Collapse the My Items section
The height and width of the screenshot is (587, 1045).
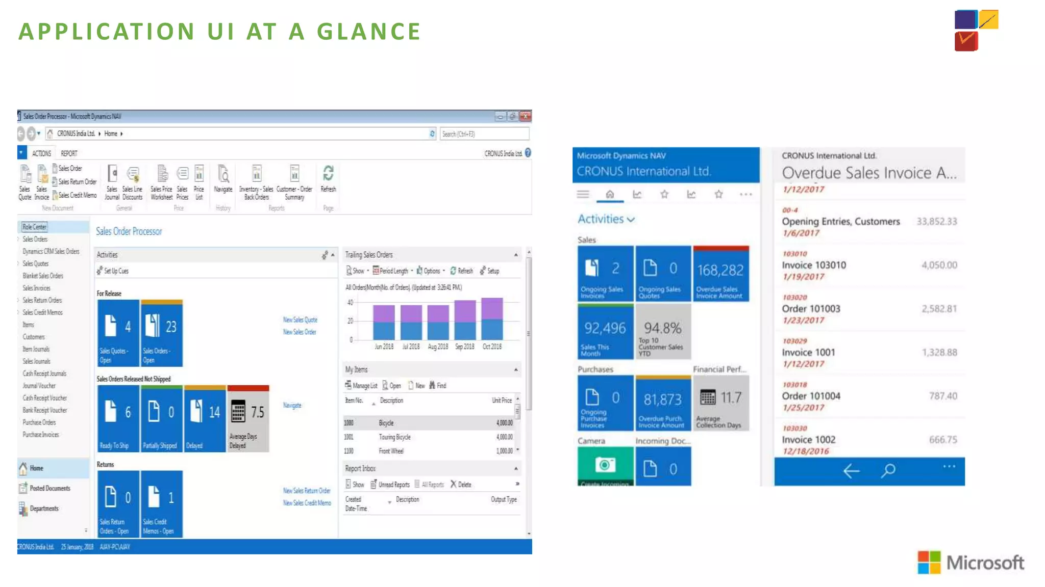coord(516,369)
